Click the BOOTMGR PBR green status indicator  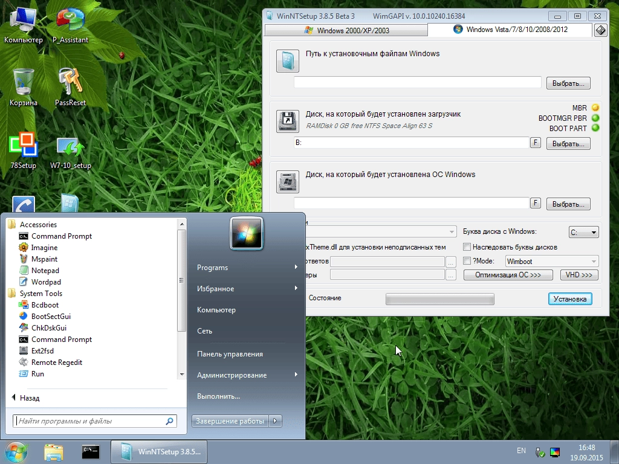(595, 118)
